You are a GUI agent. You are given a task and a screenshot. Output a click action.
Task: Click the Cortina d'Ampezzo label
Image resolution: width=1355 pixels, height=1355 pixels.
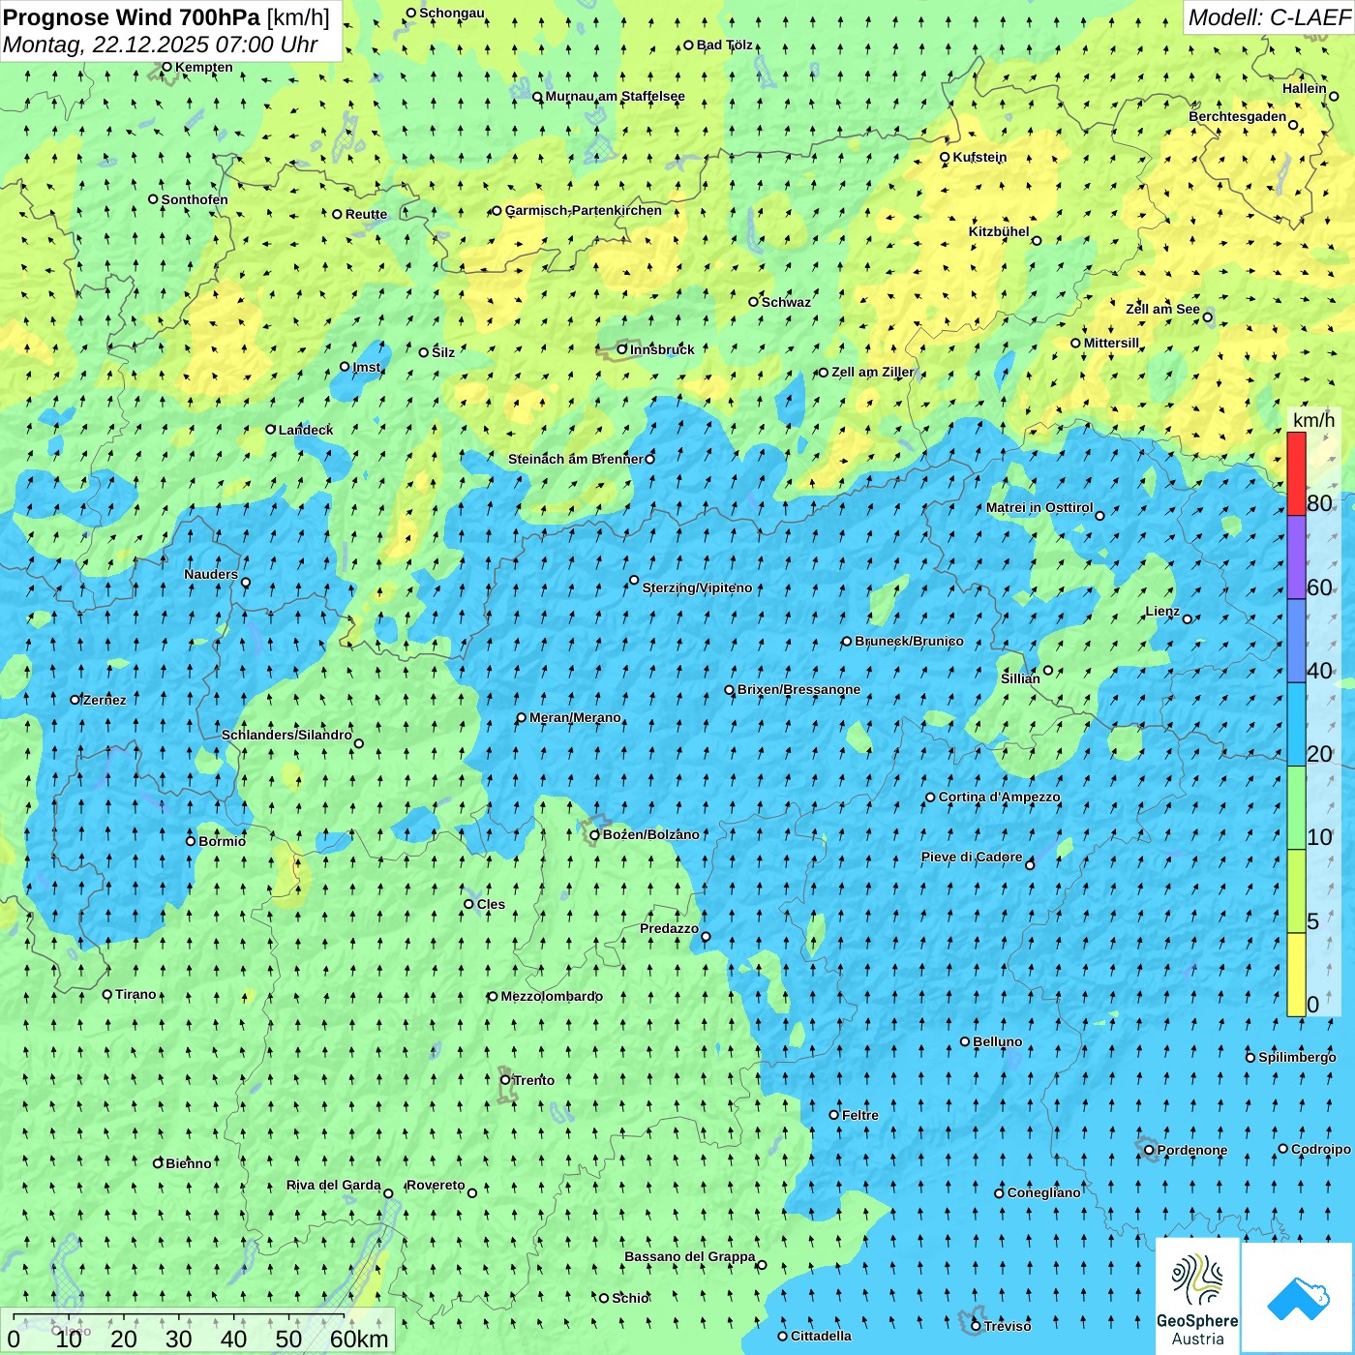click(x=999, y=797)
